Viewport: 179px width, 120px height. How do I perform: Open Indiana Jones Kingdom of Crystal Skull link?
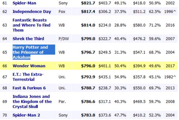31,101
